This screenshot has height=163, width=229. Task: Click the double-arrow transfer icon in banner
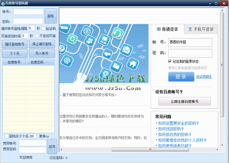coord(65,28)
